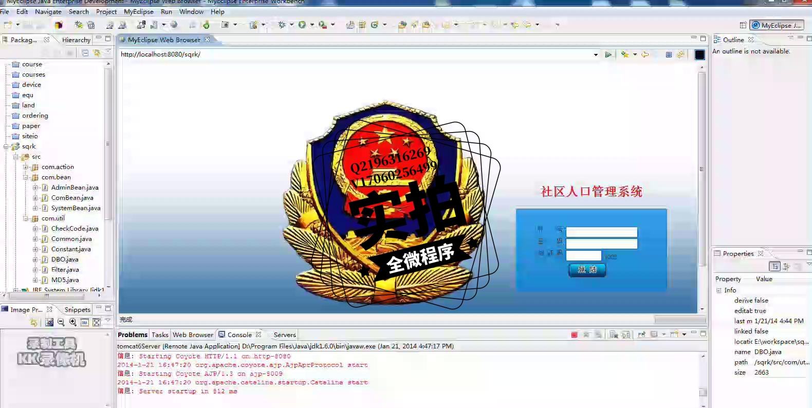Switch to the bottom Web Browser tab
Screen dimensions: 812x408
click(193, 335)
